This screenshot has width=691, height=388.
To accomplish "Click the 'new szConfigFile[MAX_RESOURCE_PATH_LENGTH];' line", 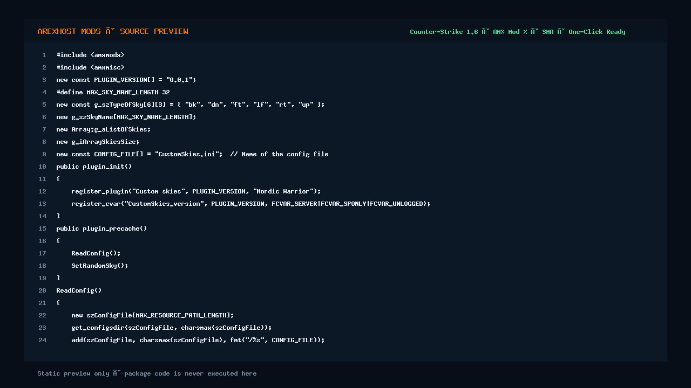I will [152, 315].
